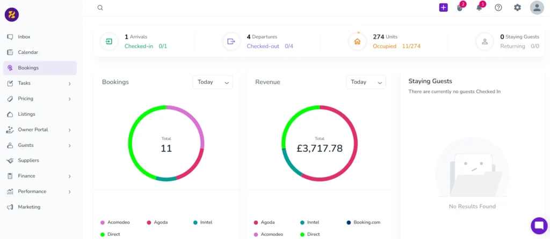550x239 pixels.
Task: Expand the Pricing sidebar submenu
Action: point(69,99)
